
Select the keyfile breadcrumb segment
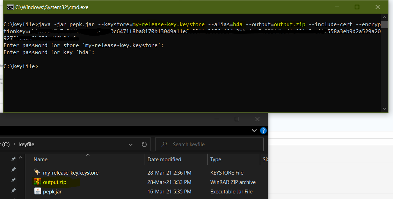27,145
